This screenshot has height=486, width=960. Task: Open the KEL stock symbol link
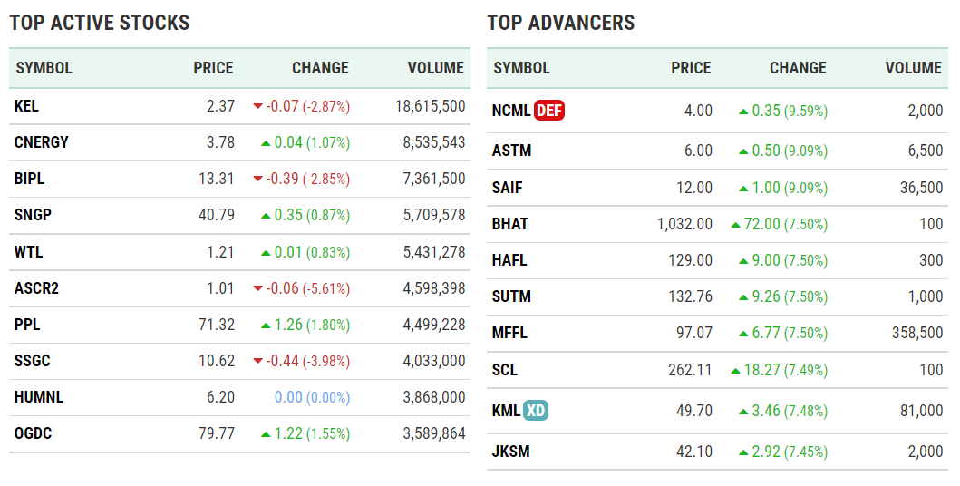click(x=27, y=106)
